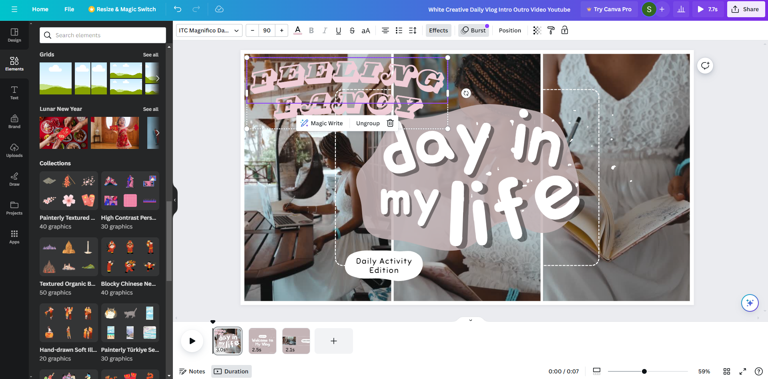Play the 7.7s presentation preview
The height and width of the screenshot is (379, 768).
coord(708,9)
